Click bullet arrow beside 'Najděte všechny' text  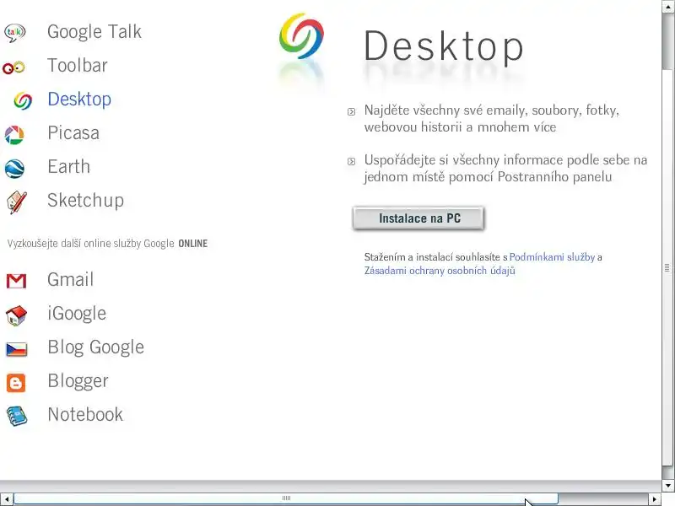coord(351,112)
